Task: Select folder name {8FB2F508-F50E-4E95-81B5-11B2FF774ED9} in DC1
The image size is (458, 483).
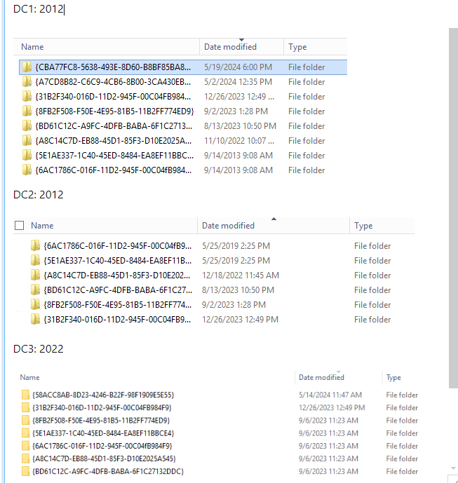Action: [114, 111]
